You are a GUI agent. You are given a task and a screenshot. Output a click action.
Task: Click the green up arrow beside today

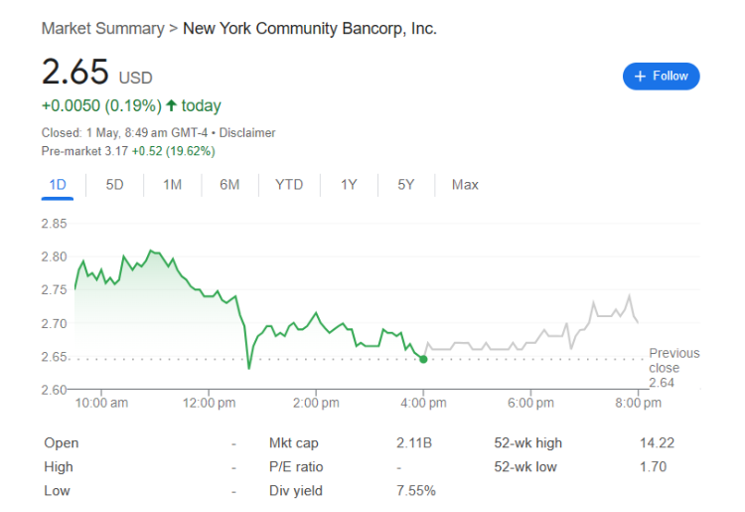pyautogui.click(x=172, y=105)
